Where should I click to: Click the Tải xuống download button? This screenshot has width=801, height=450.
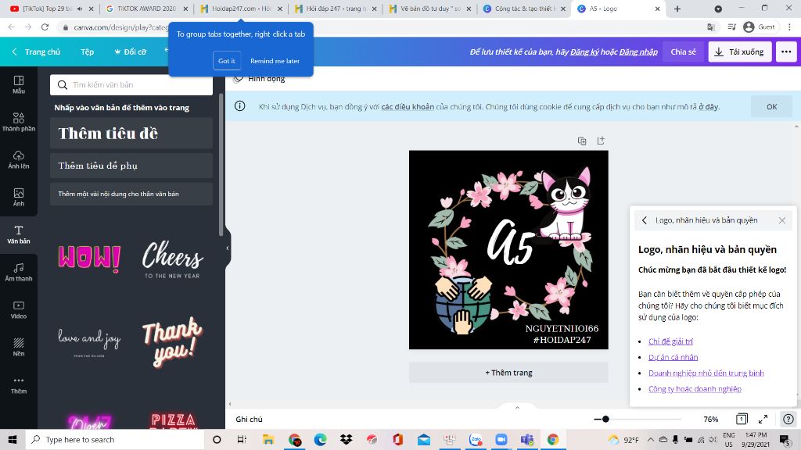(x=740, y=52)
